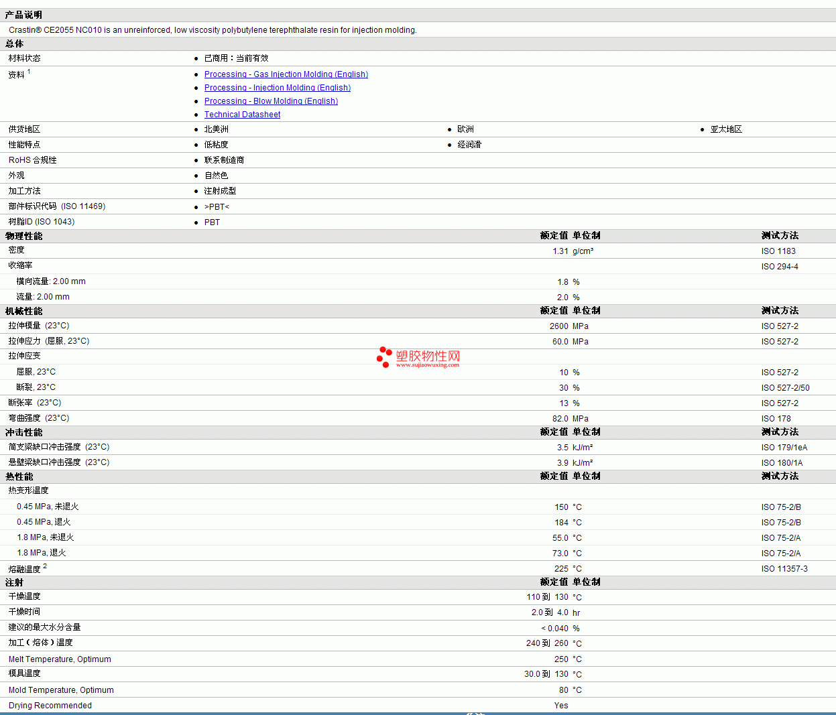
Task: Click the ISO 180/1A test method
Action: 782,463
